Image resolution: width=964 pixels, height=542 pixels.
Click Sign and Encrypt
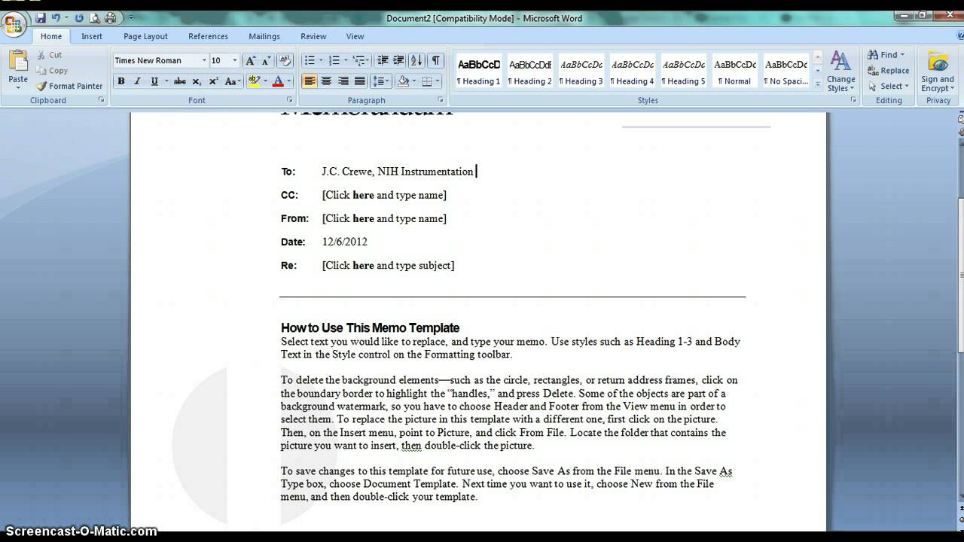938,72
